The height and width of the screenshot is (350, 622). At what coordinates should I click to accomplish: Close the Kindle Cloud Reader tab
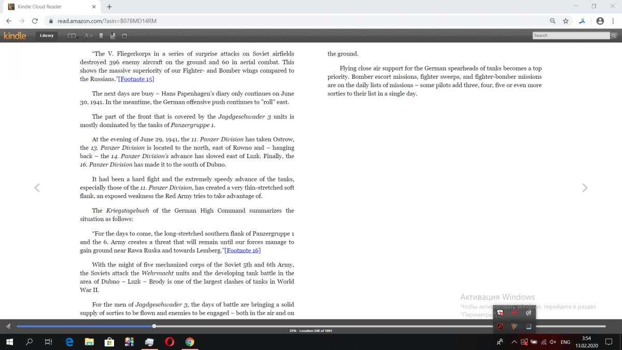pos(93,7)
